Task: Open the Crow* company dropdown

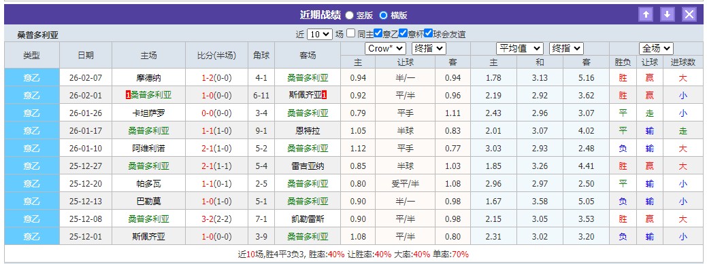Action: (x=385, y=49)
